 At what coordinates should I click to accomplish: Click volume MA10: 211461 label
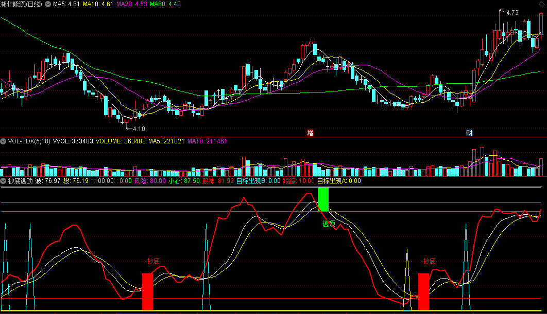click(x=207, y=141)
